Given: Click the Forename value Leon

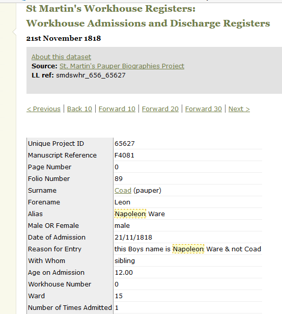Looking at the screenshot, I should click(x=122, y=202).
